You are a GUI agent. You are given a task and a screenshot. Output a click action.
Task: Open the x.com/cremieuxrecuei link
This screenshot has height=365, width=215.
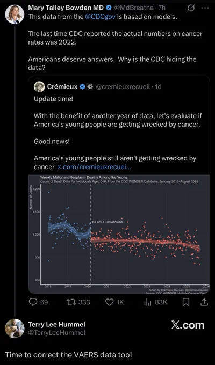coord(94,167)
